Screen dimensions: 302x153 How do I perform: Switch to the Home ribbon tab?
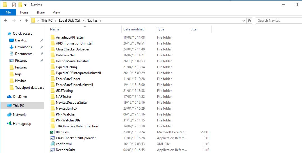(x=24, y=12)
